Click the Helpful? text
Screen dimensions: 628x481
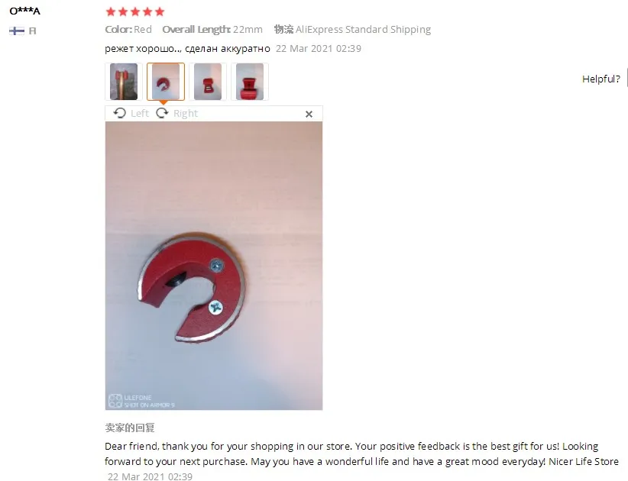[601, 79]
